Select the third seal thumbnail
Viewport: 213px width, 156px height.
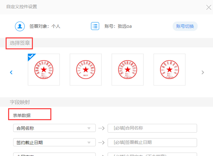tap(128, 69)
